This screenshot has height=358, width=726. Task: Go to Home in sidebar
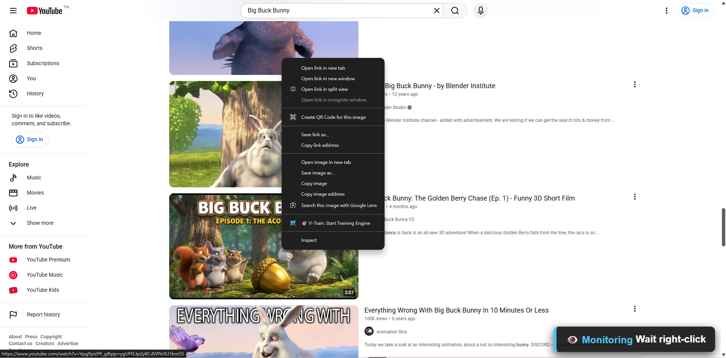(44, 33)
